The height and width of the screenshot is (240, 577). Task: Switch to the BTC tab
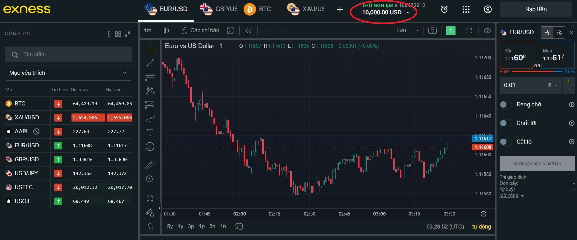(x=258, y=9)
